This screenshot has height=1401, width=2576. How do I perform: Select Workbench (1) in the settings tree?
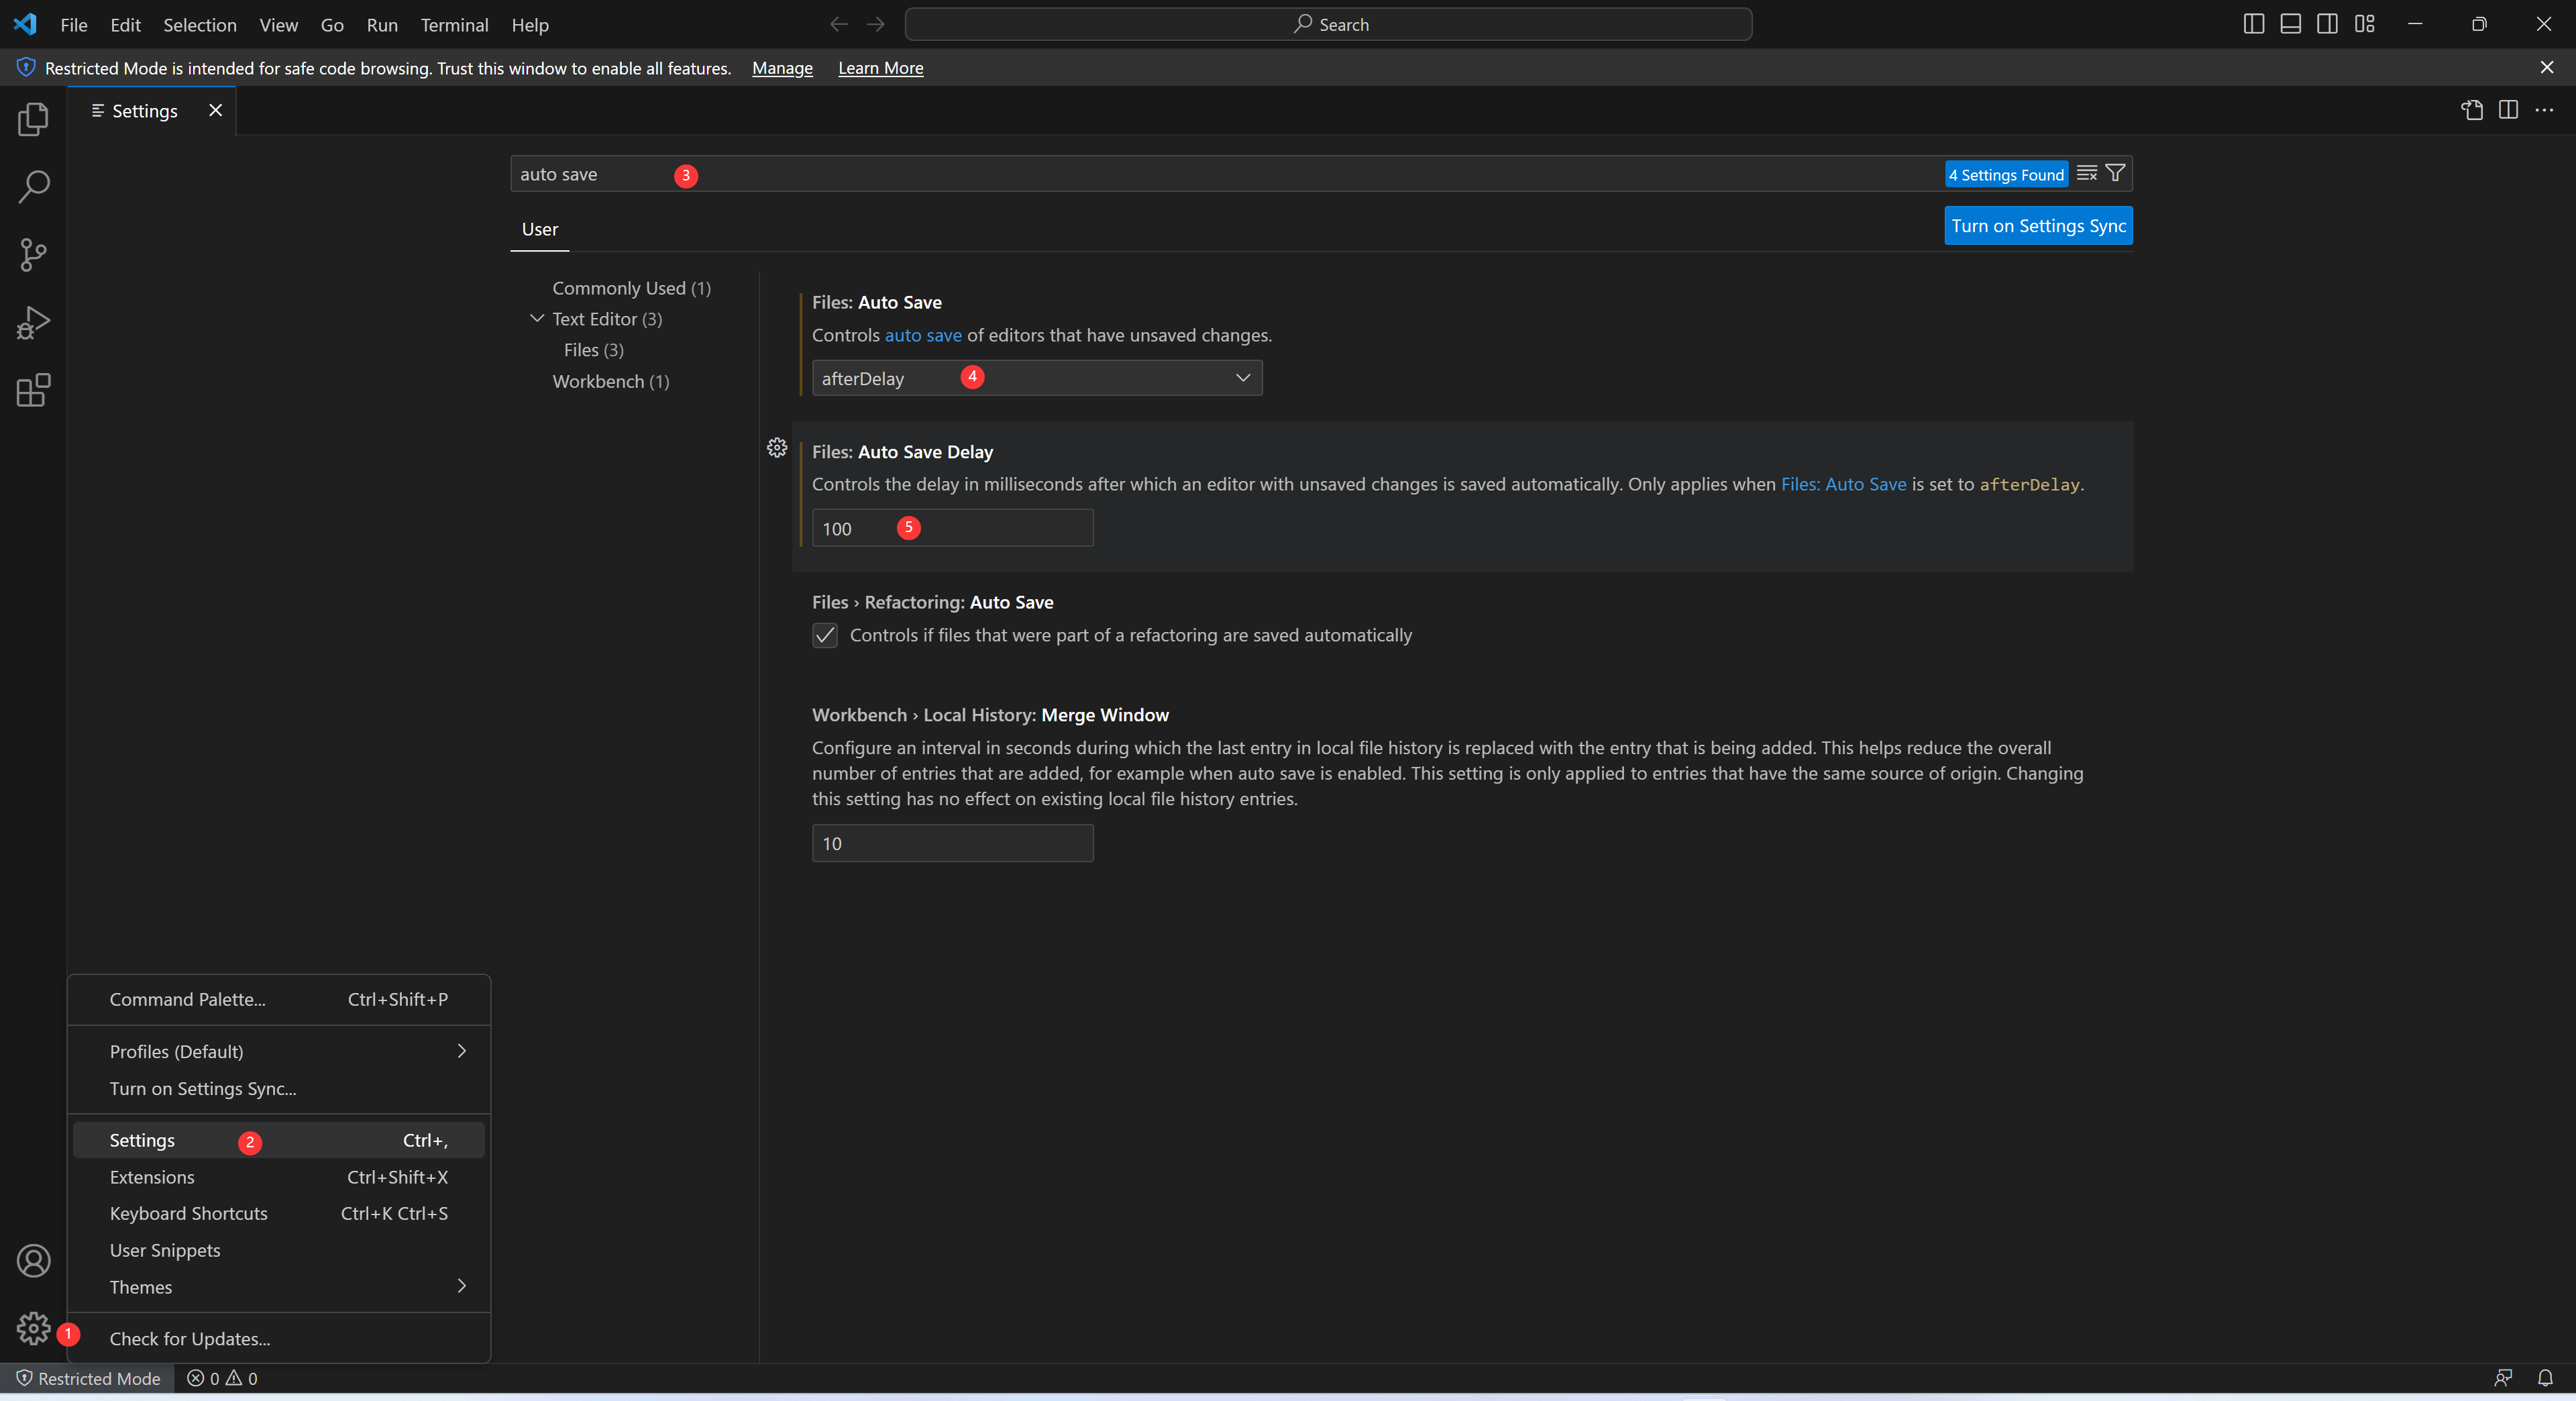coord(611,381)
